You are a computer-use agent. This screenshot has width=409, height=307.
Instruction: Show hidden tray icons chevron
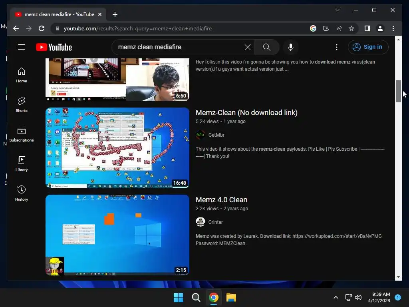coord(336,297)
